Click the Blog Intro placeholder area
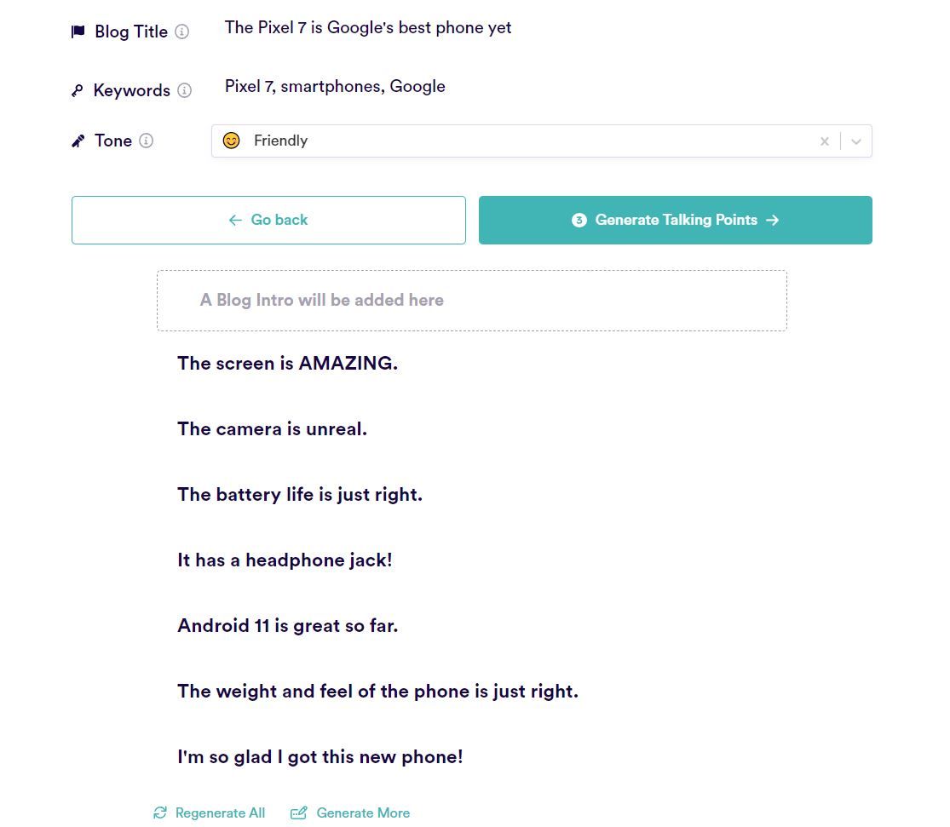950x827 pixels. tap(472, 300)
